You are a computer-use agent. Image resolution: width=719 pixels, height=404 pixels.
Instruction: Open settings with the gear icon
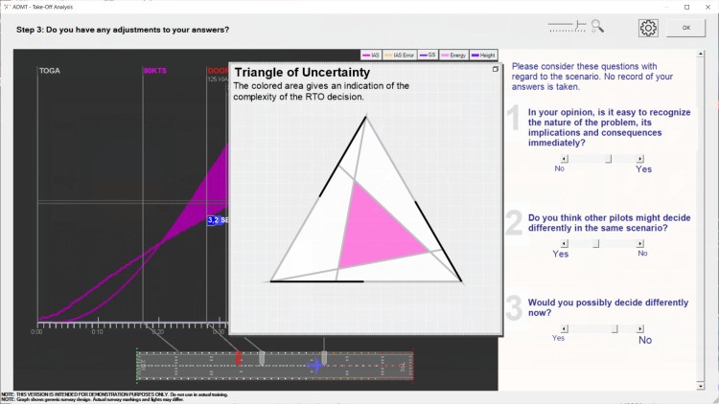[648, 28]
